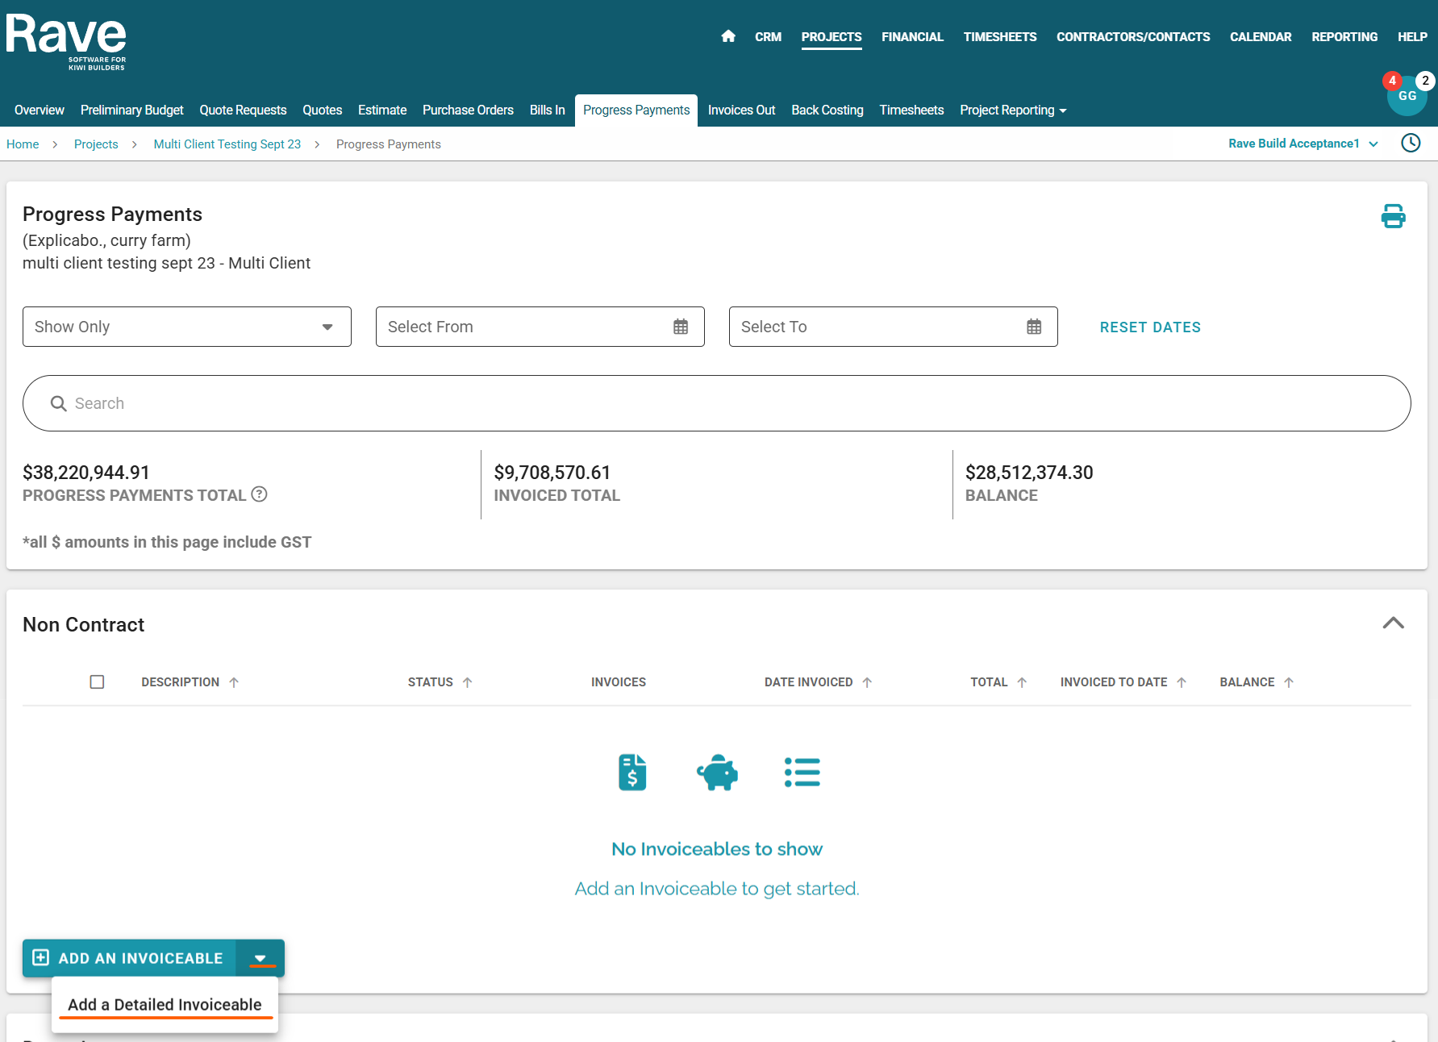Sort by Status column arrow
The height and width of the screenshot is (1042, 1438).
pyautogui.click(x=468, y=682)
